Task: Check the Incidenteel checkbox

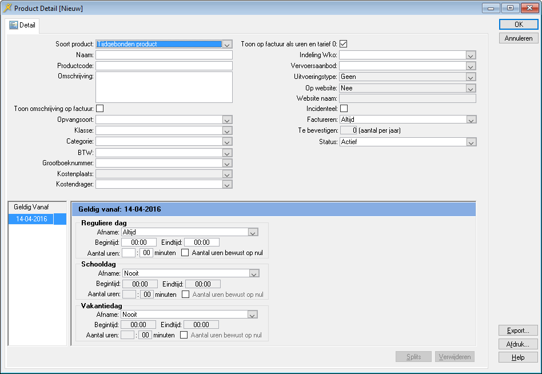Action: 344,108
